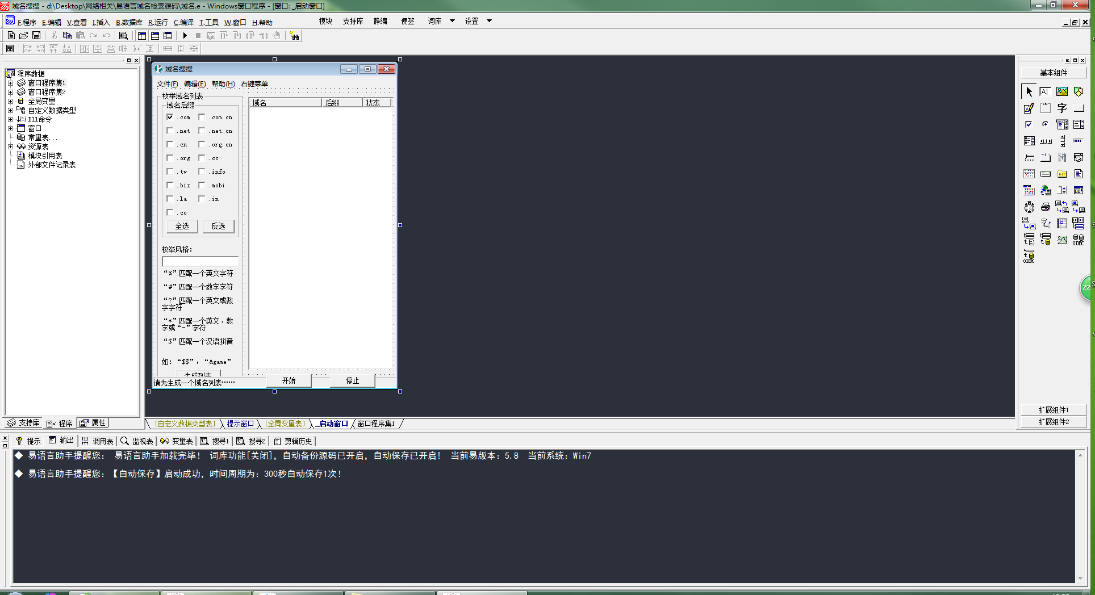Pick the check box component tool
Viewport: 1095px width, 595px height.
click(x=1029, y=124)
